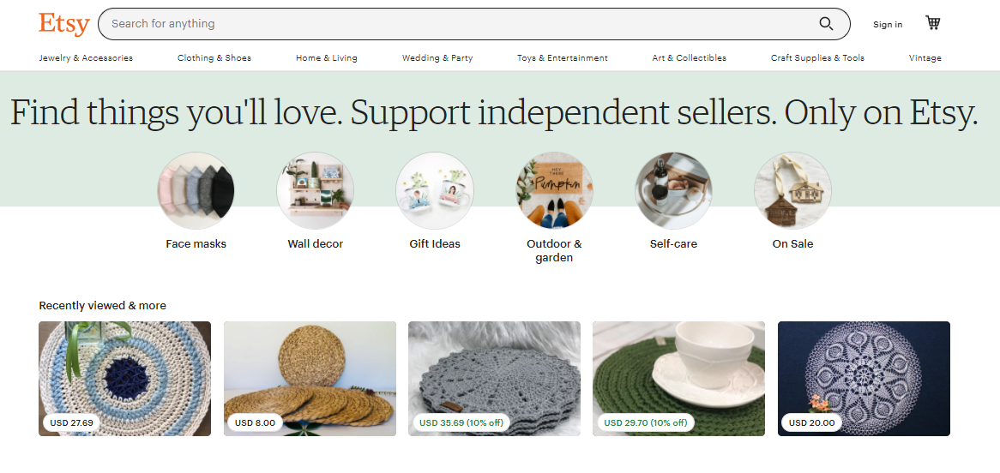The height and width of the screenshot is (473, 1000).
Task: Go to the Vintage category
Action: (925, 58)
